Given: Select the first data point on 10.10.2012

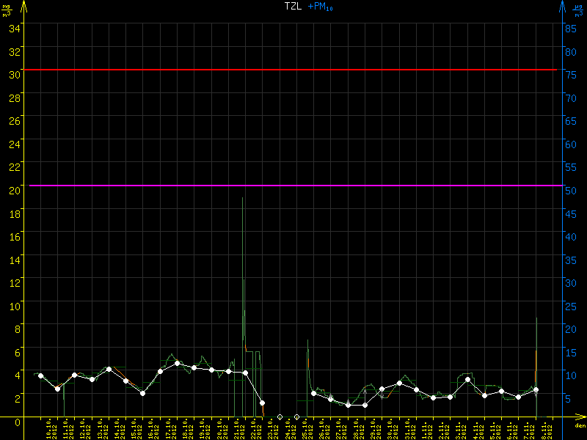Looking at the screenshot, I should click(40, 375).
